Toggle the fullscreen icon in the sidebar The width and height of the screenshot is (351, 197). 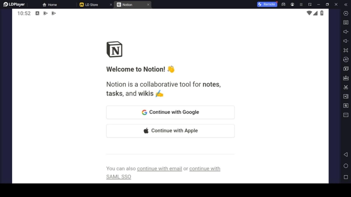click(346, 50)
